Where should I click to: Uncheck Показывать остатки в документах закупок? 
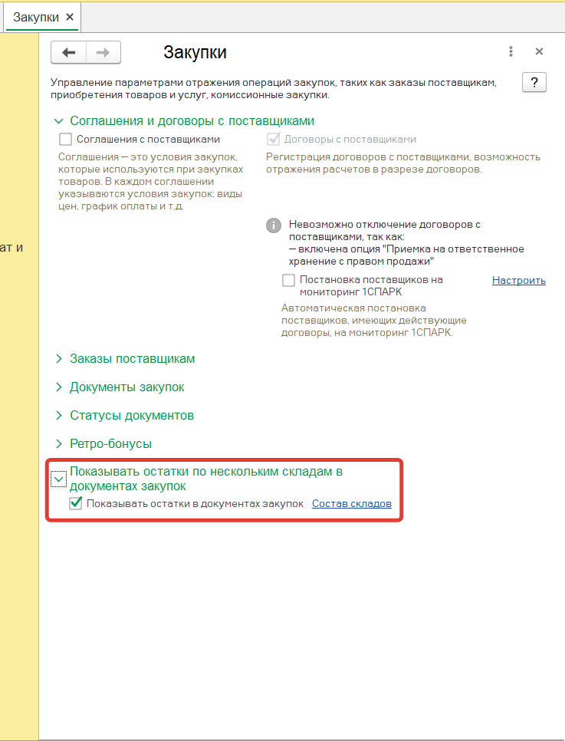(x=76, y=504)
